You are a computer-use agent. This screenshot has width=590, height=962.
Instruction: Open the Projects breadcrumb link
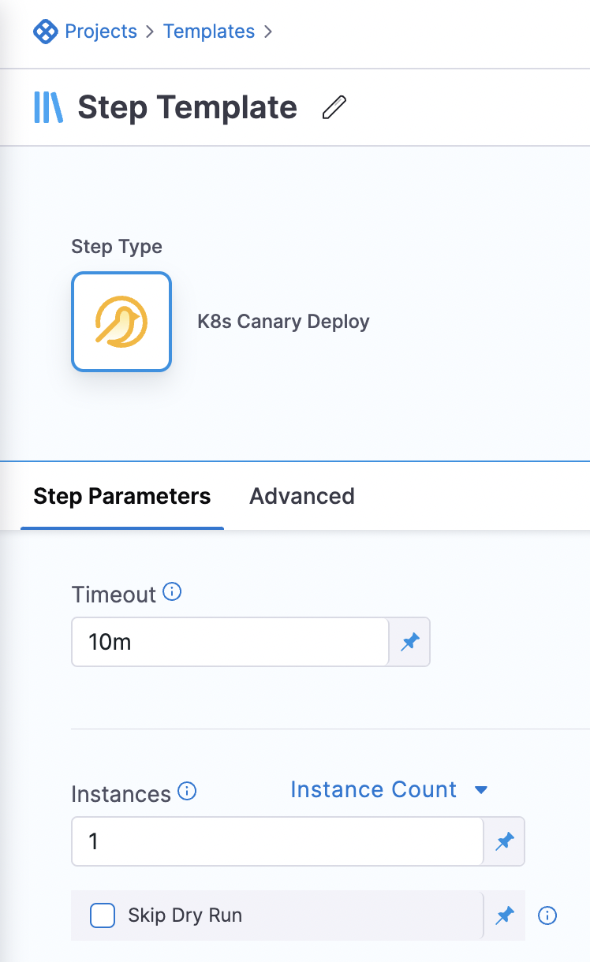click(100, 32)
